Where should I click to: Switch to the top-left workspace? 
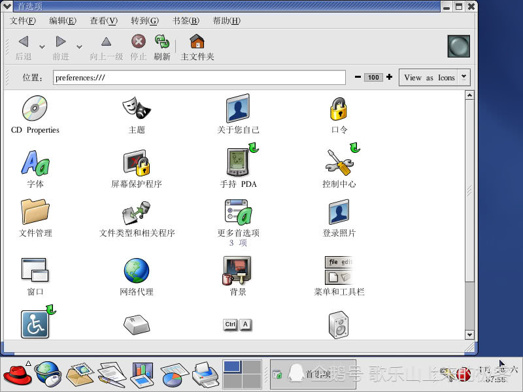click(x=232, y=367)
